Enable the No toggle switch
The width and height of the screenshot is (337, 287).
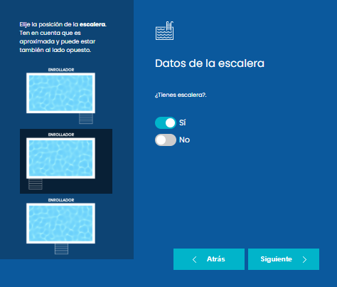166,140
